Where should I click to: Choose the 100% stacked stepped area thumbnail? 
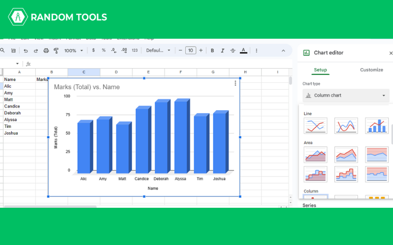(x=377, y=174)
